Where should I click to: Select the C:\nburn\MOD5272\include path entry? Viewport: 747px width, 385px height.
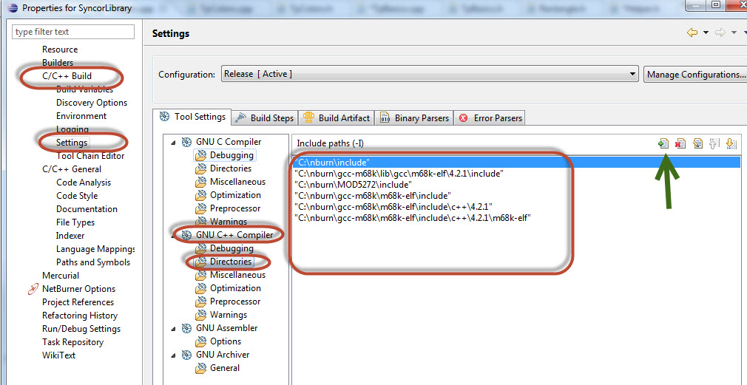353,185
